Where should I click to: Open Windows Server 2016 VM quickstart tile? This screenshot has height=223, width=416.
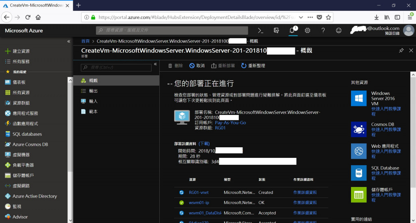[359, 98]
